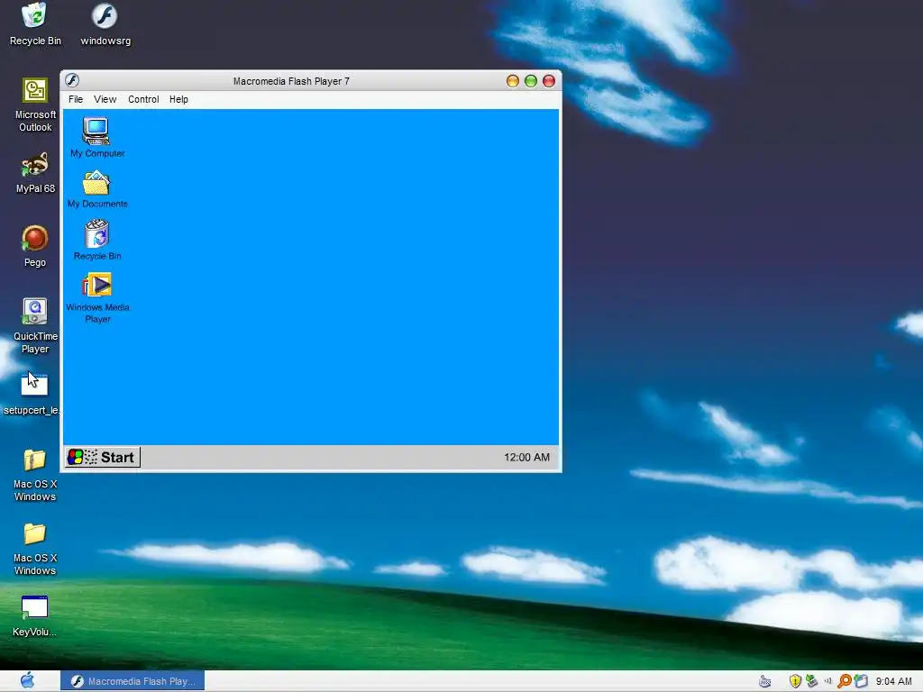The height and width of the screenshot is (692, 923).
Task: Click the blue window tray icon beside clock
Action: (x=861, y=681)
